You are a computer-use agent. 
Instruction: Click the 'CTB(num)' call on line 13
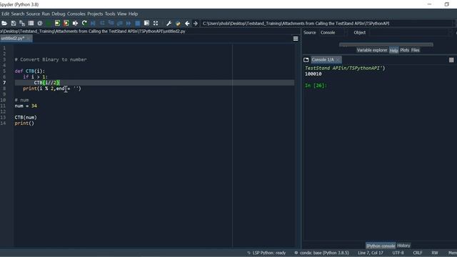point(26,117)
